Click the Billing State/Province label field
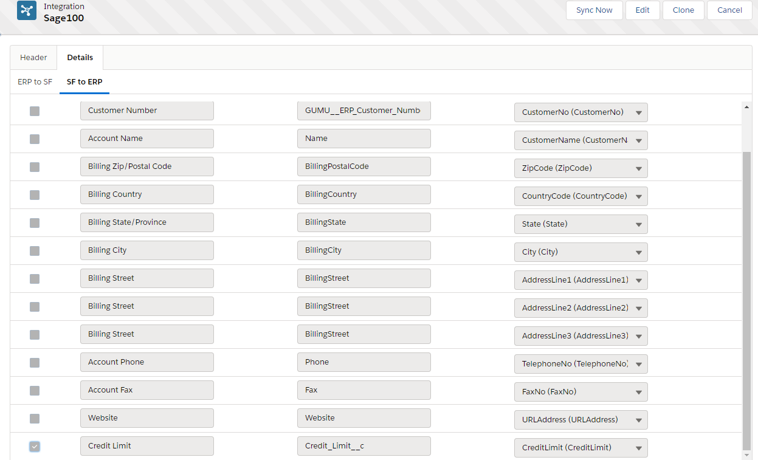Screen dimensions: 758x460 tap(146, 222)
